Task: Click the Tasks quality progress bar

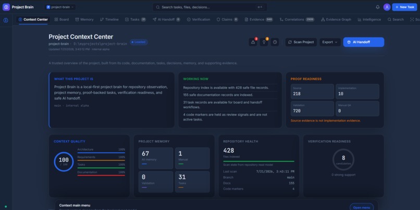Action: tap(101, 168)
